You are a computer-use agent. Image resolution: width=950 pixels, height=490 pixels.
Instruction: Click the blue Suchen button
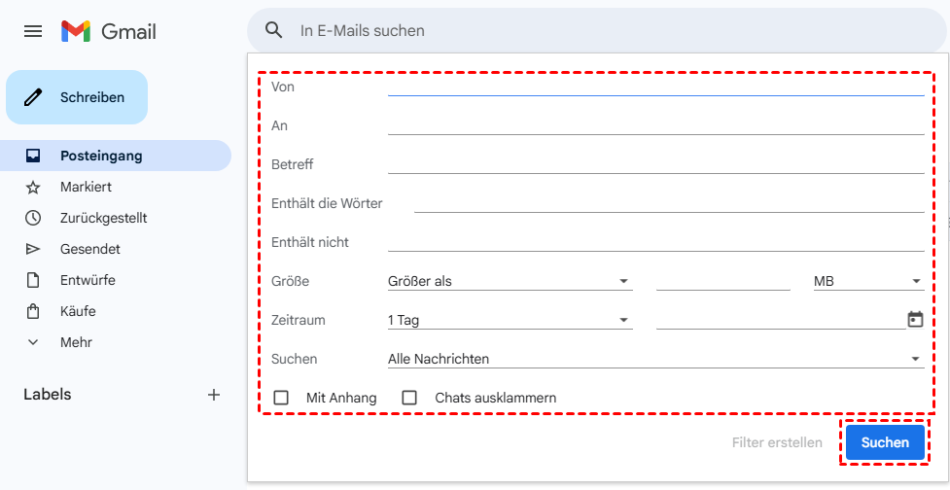(x=885, y=442)
